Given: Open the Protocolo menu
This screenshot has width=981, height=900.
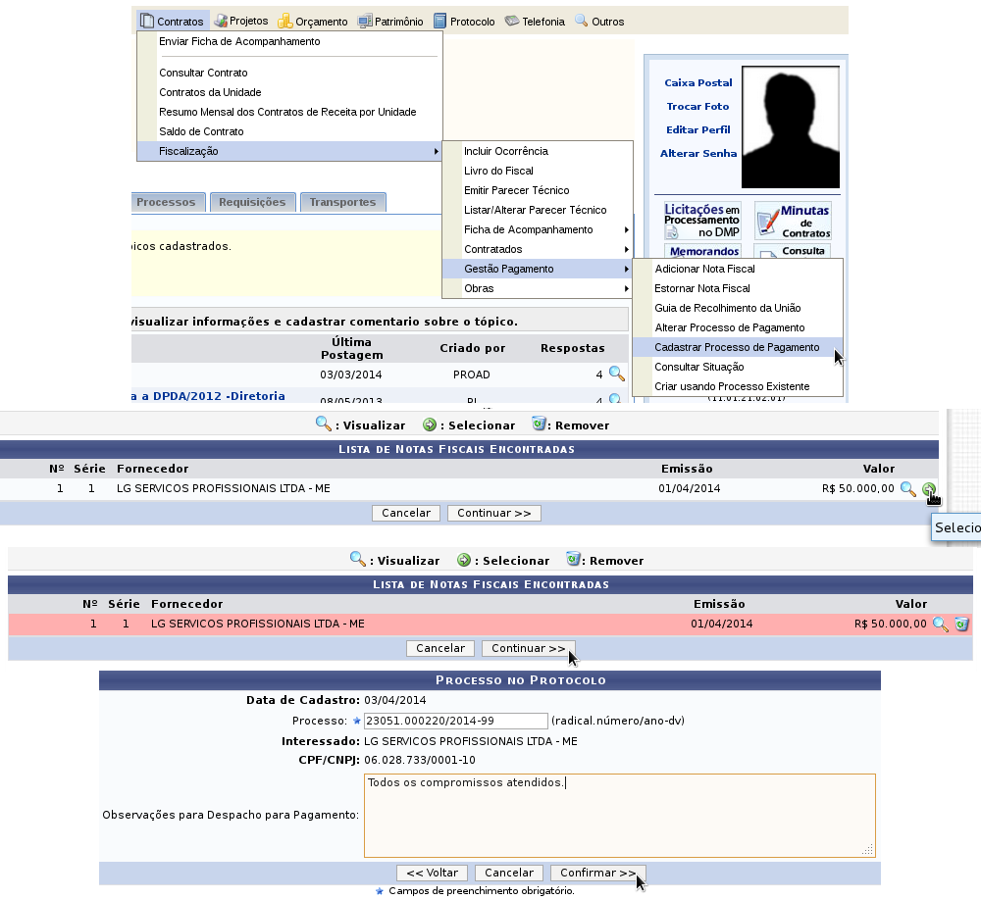Looking at the screenshot, I should coord(464,22).
